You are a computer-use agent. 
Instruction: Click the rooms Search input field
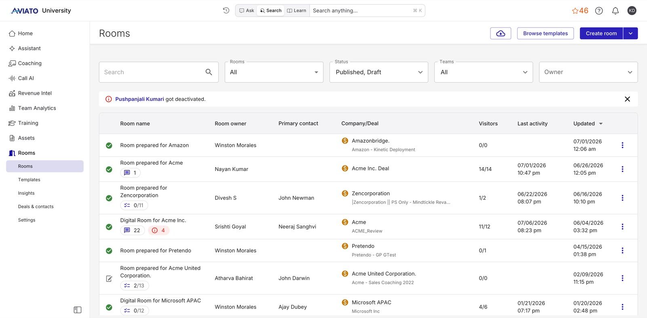[159, 72]
